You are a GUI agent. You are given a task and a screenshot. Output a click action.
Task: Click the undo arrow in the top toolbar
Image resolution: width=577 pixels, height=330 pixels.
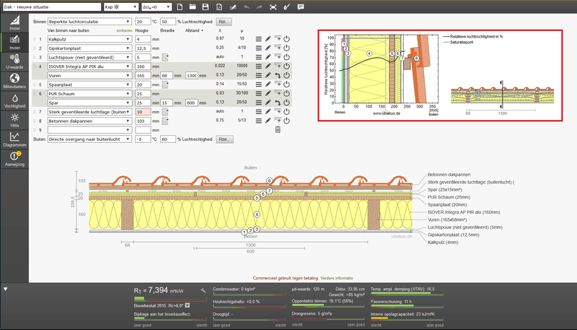click(247, 7)
